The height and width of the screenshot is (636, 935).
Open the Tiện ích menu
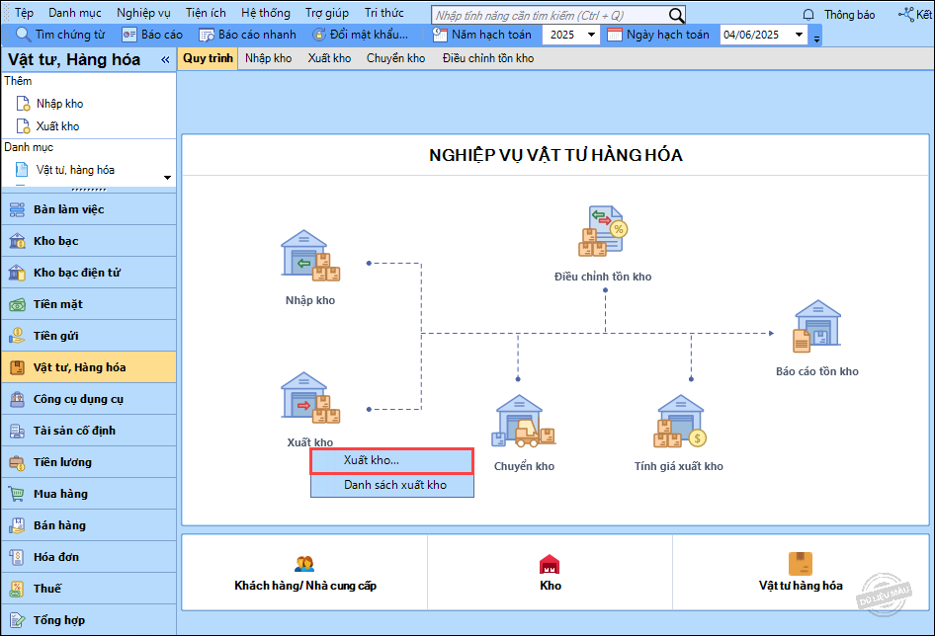coord(206,13)
